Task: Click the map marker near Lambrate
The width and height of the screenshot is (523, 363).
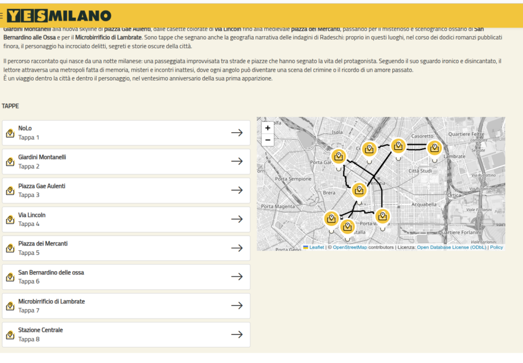Action: click(435, 148)
